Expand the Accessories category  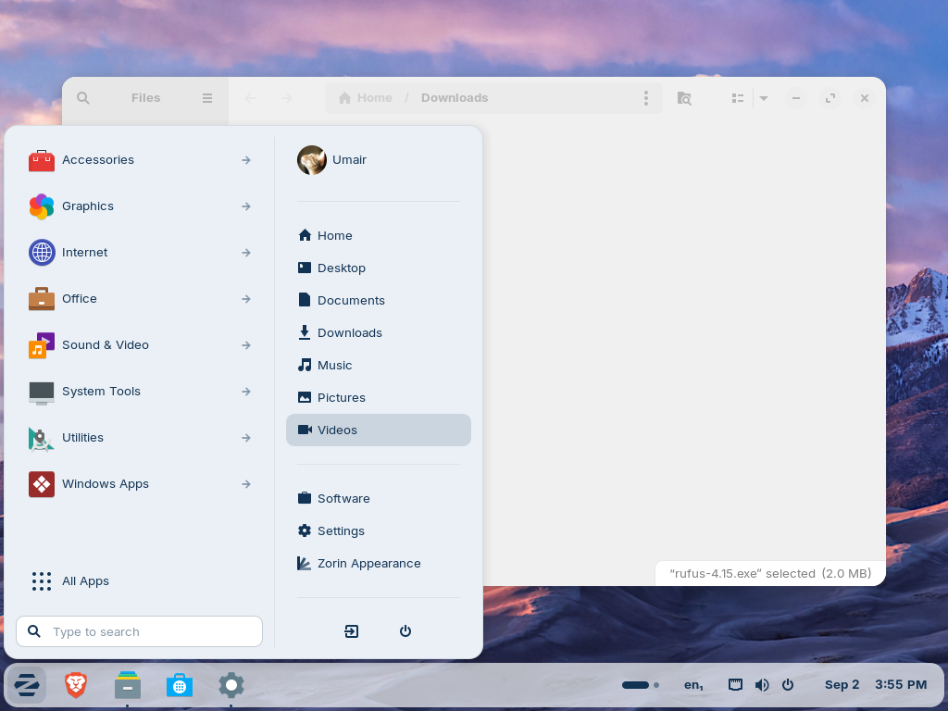[x=140, y=160]
